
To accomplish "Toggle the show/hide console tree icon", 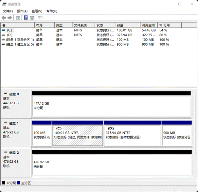I will pos(18,18).
